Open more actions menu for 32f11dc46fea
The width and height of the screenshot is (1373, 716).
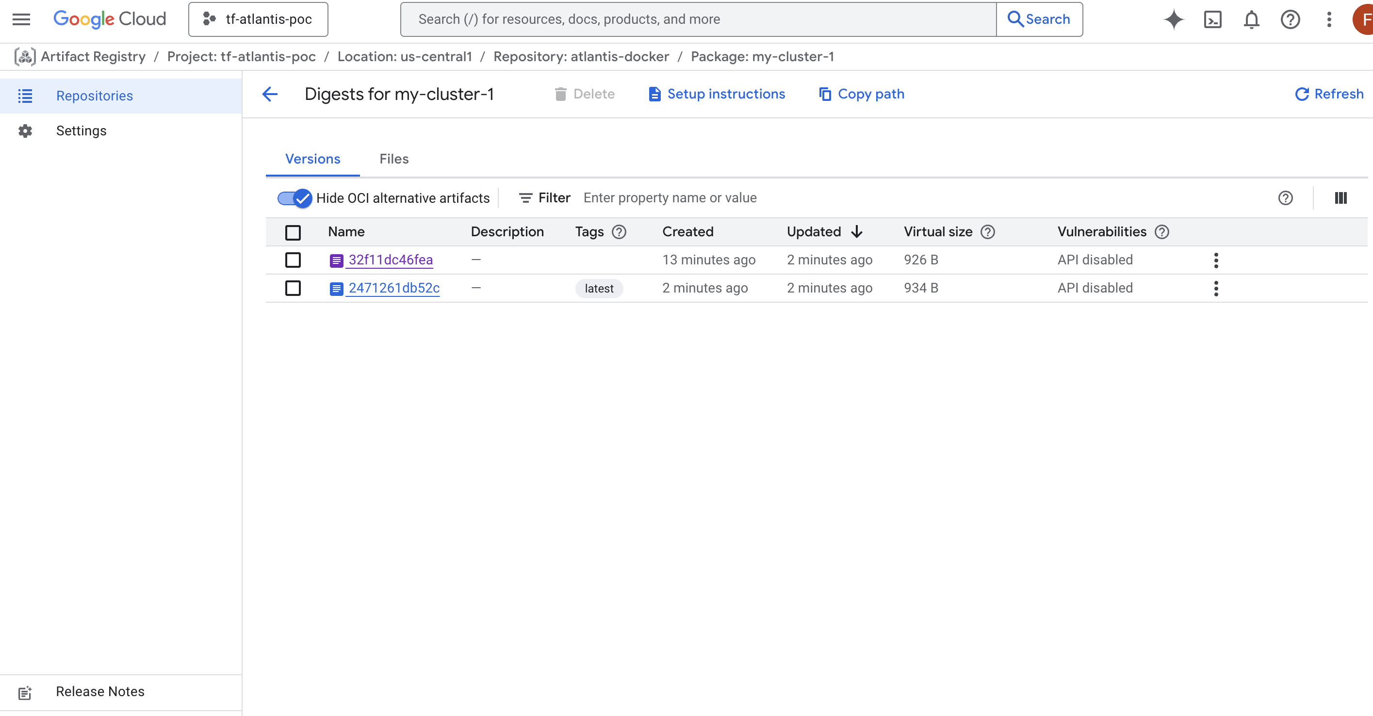pos(1216,260)
